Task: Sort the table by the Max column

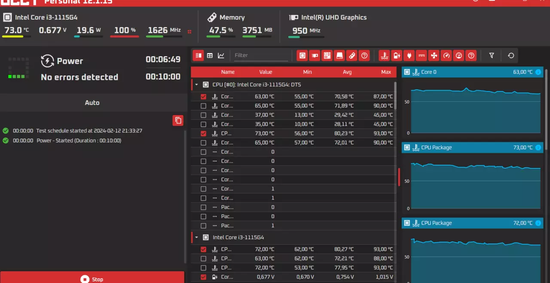Action: tap(386, 72)
